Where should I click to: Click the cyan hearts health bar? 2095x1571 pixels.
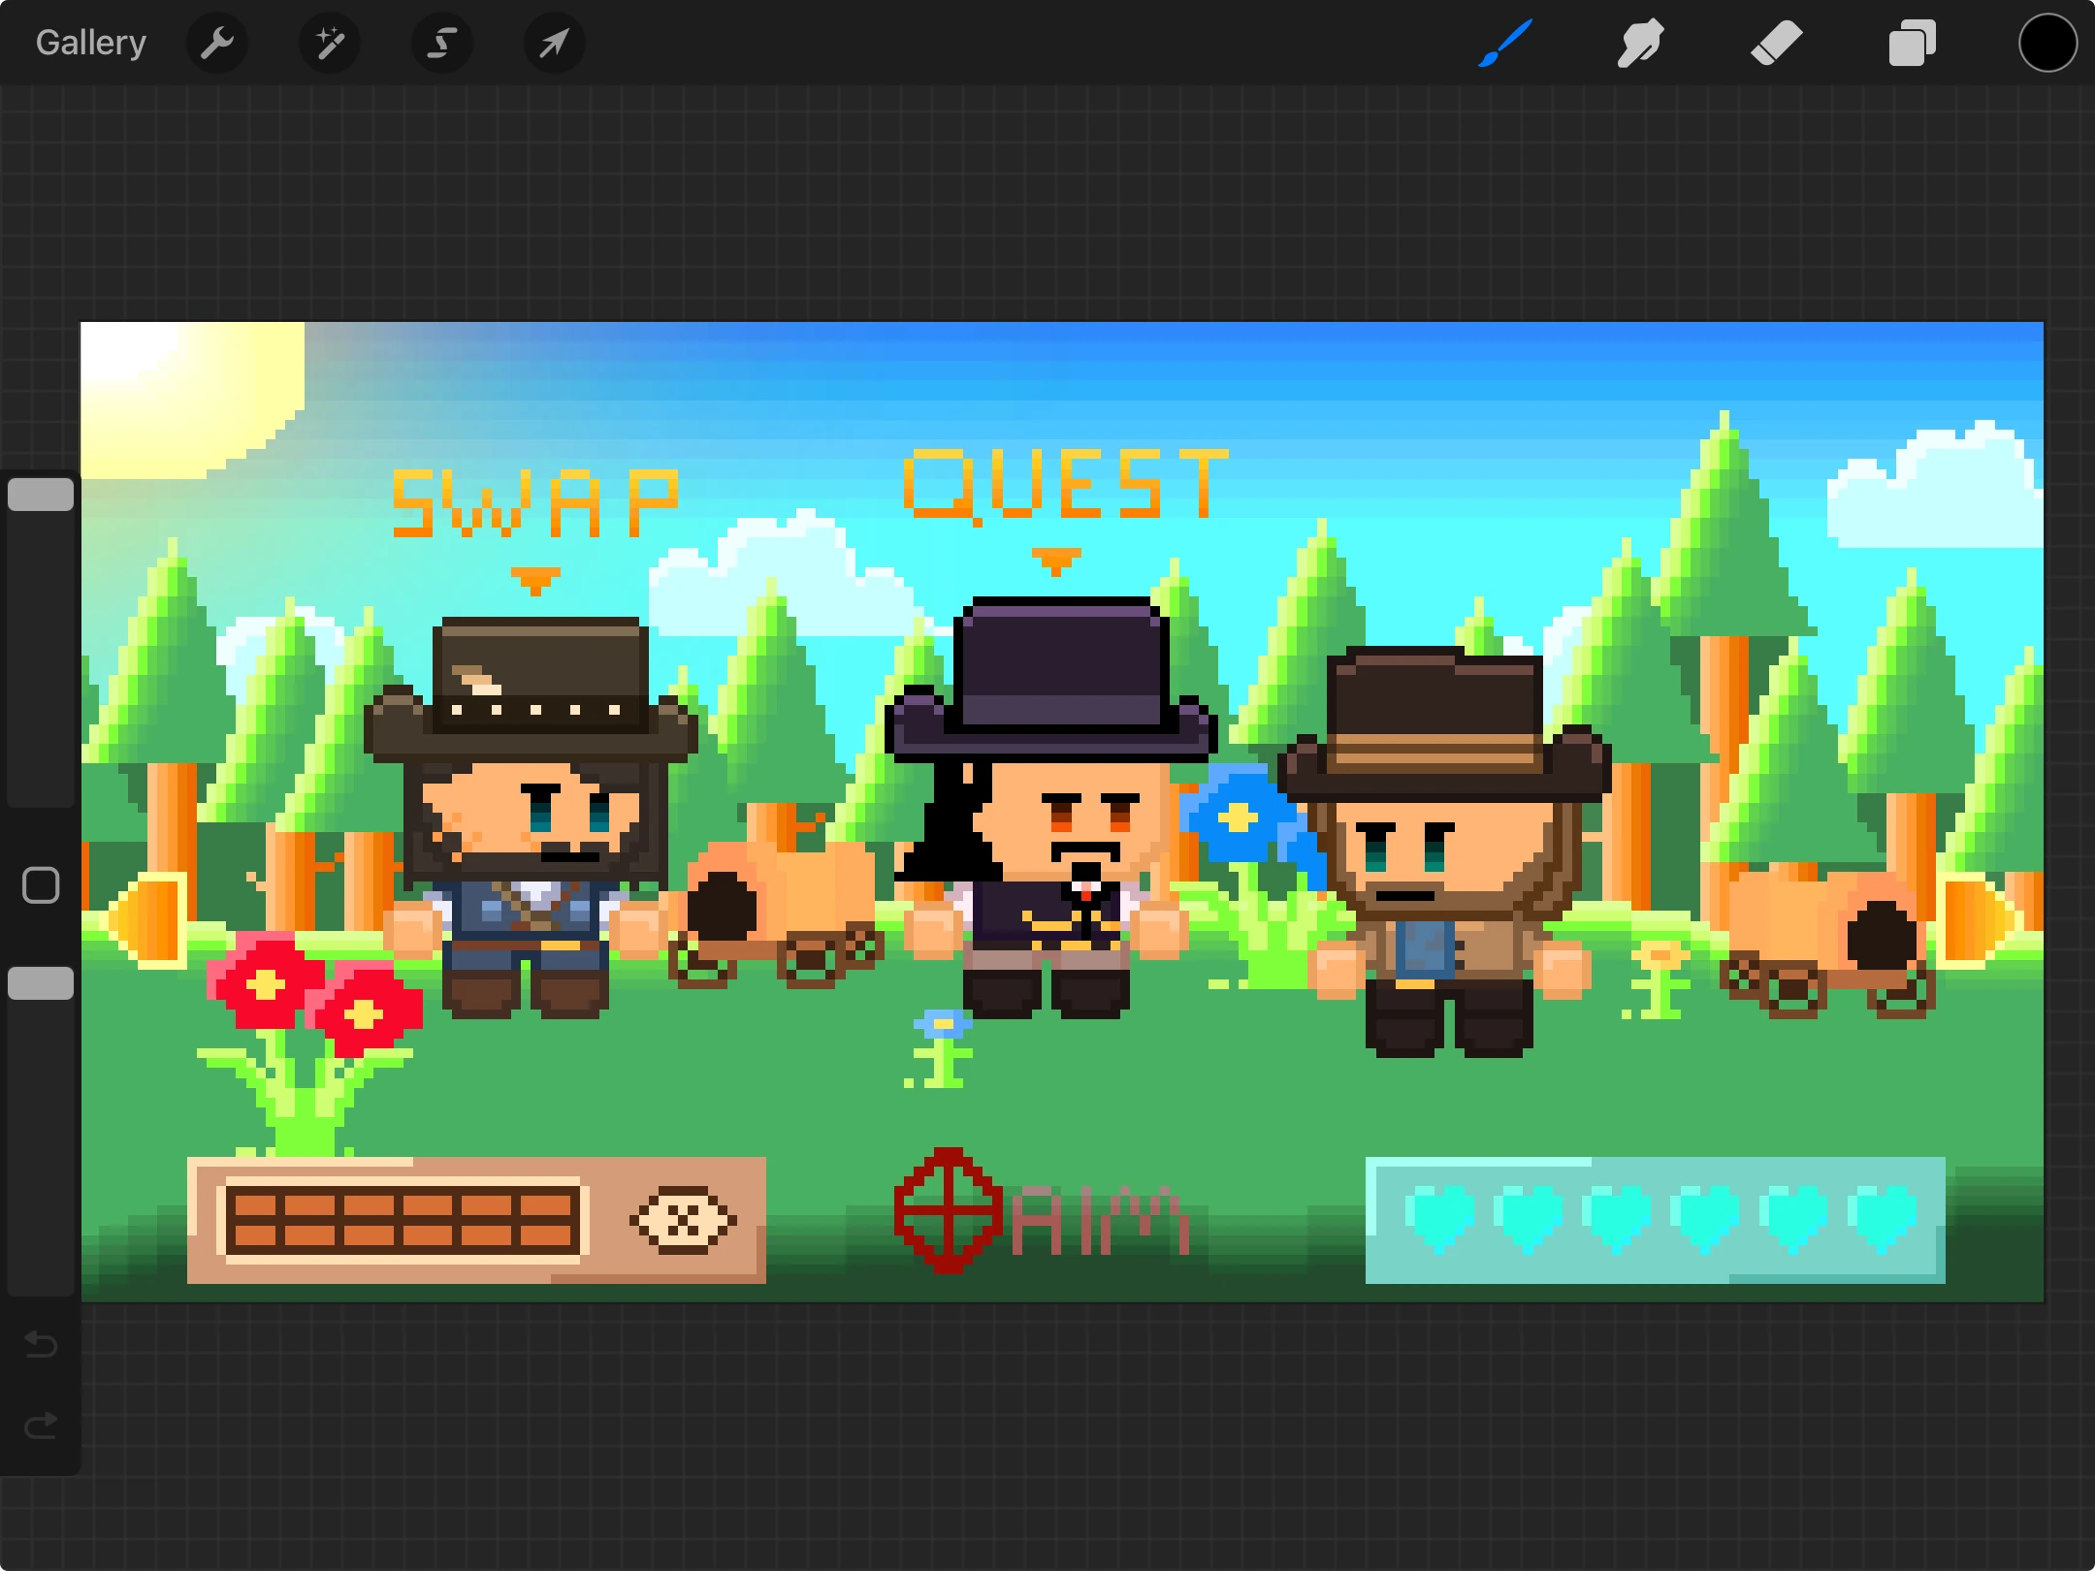tap(1655, 1219)
